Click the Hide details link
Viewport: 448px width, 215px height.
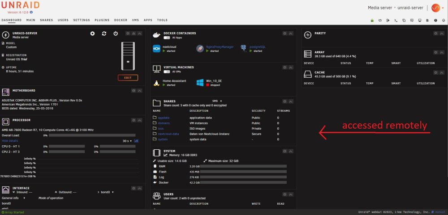pyautogui.click(x=10, y=141)
